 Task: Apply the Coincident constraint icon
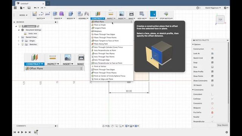pos(212,94)
